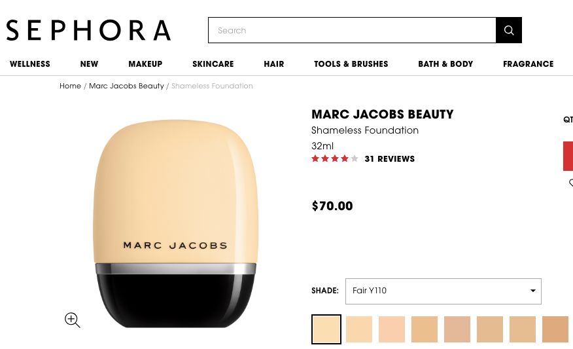Choose the second shade swatch

point(359,329)
